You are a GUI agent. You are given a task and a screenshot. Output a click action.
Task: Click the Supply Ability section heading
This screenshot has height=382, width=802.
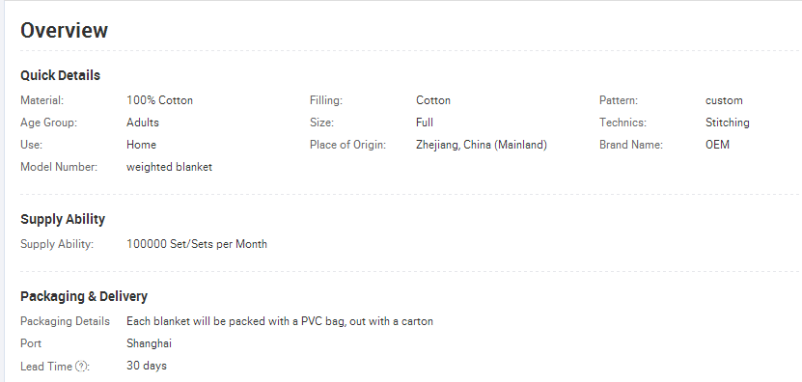(x=63, y=219)
